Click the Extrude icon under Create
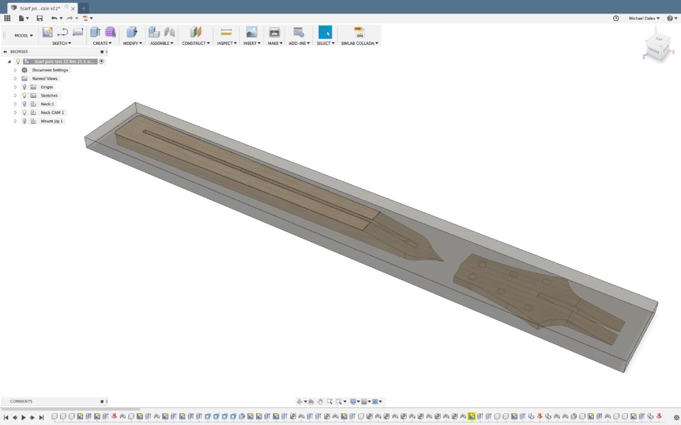The height and width of the screenshot is (425, 681). [x=95, y=32]
